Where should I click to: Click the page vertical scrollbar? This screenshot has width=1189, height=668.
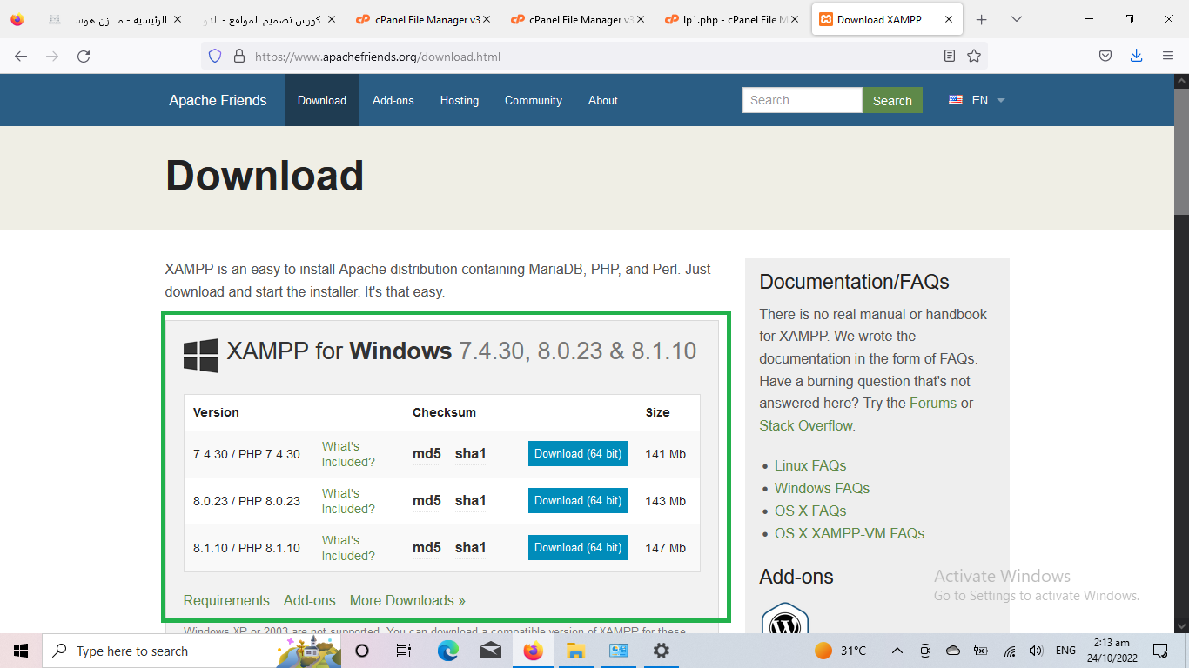point(1181,348)
